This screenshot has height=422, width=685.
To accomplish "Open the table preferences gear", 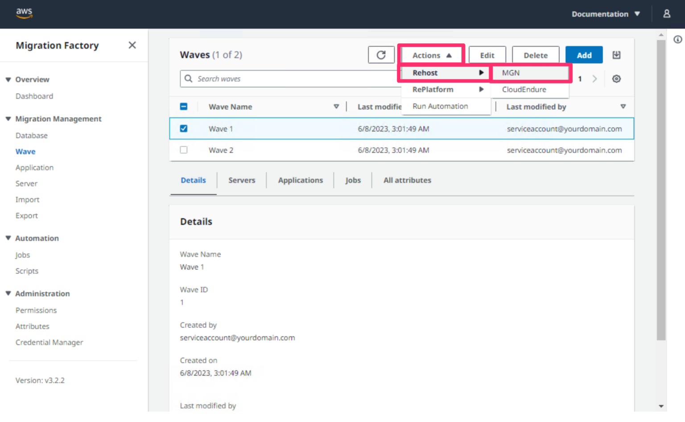I will point(616,79).
